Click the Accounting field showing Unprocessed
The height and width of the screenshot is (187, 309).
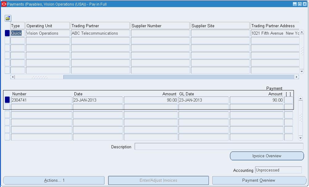pos(278,170)
